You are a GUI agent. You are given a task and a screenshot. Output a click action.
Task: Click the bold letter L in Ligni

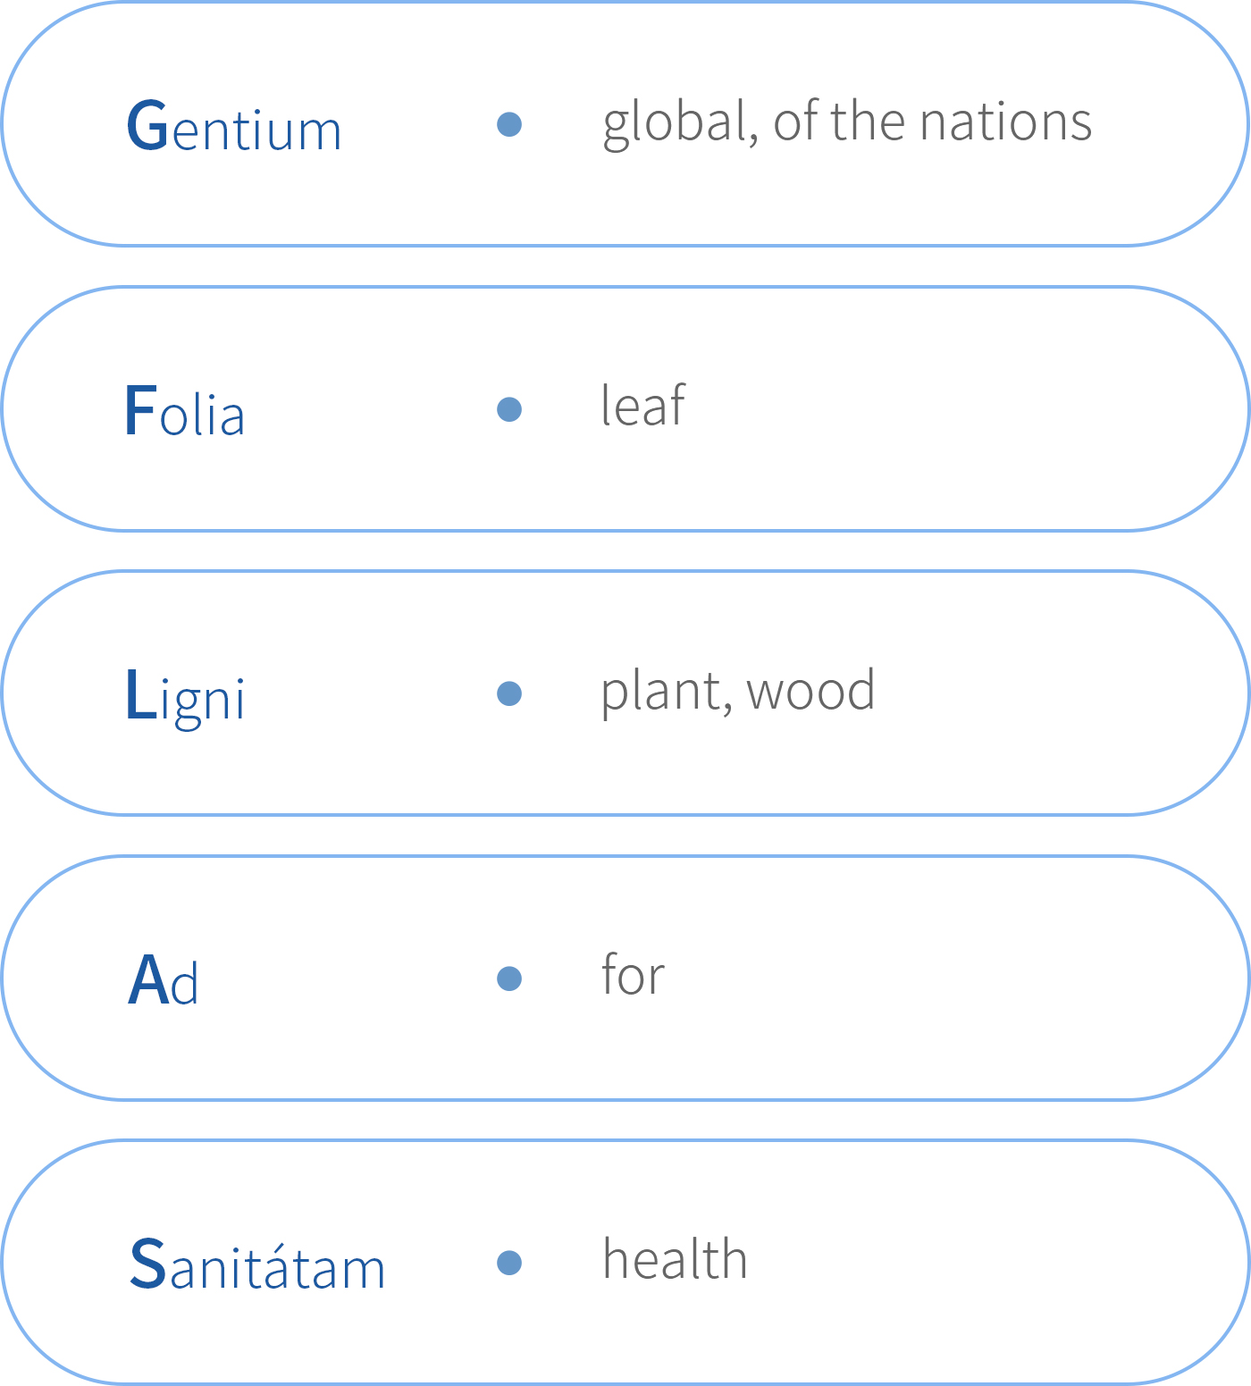pyautogui.click(x=140, y=693)
